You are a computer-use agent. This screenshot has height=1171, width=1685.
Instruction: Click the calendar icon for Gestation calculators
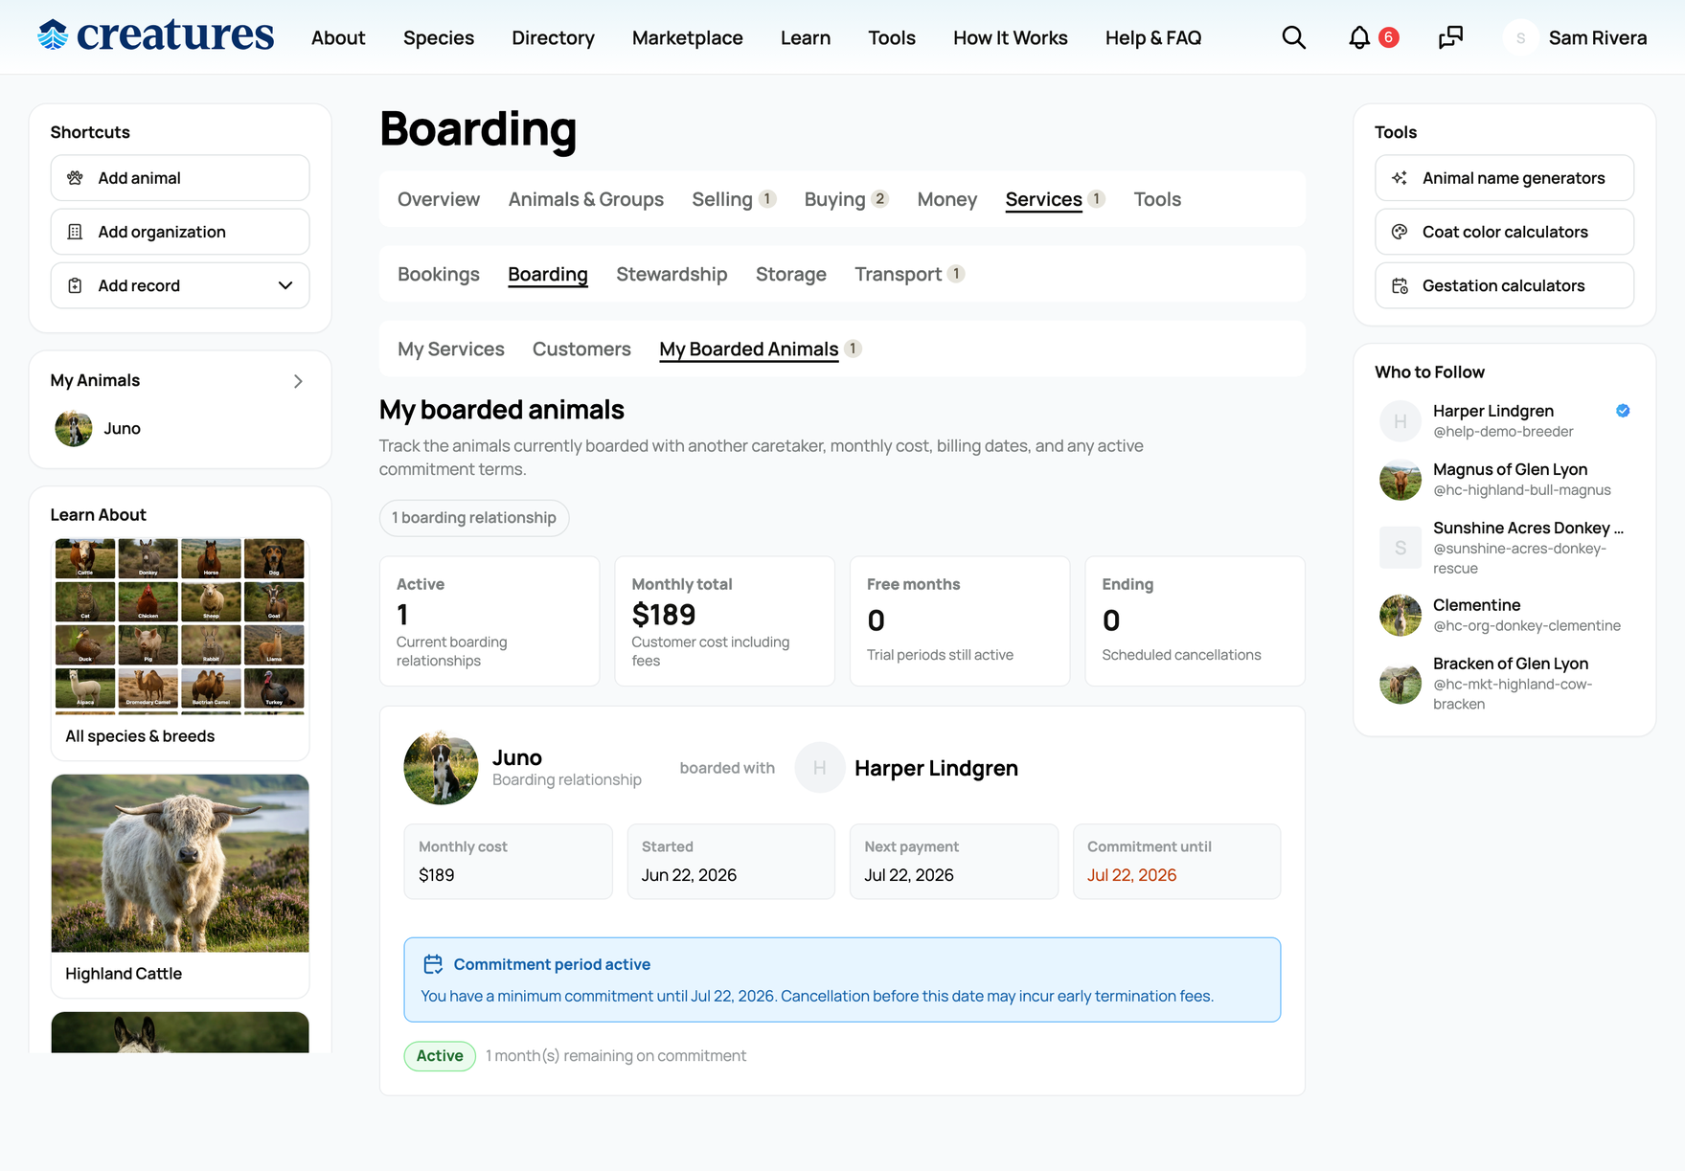pos(1400,285)
